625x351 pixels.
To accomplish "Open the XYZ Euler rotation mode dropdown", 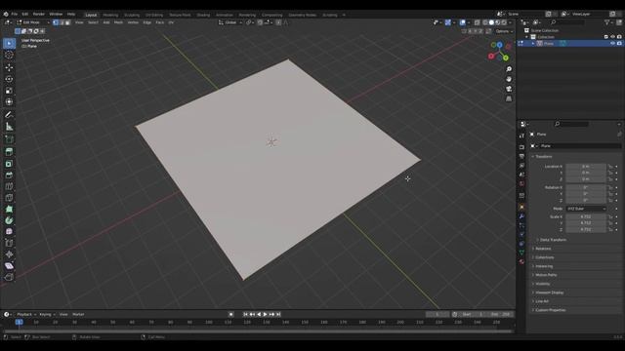I will pyautogui.click(x=586, y=209).
